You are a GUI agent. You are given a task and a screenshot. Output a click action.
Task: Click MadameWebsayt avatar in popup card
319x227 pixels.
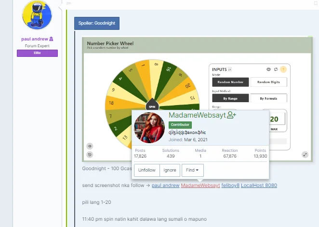pyautogui.click(x=149, y=128)
